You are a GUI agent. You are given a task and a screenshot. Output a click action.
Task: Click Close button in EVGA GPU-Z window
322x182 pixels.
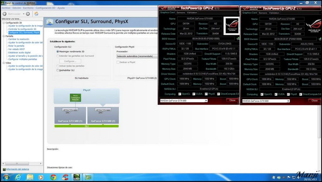tap(232, 100)
